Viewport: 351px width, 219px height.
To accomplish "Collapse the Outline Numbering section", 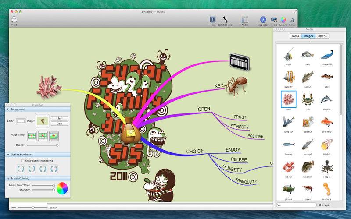I will click(x=8, y=155).
